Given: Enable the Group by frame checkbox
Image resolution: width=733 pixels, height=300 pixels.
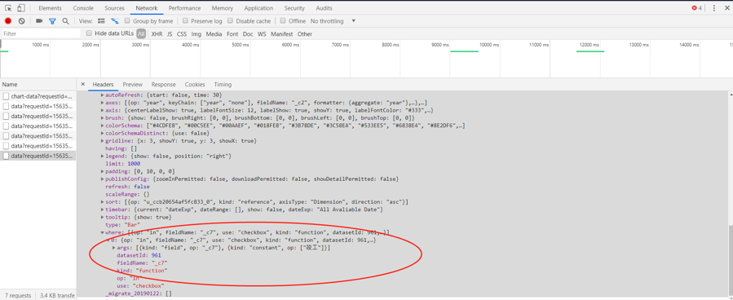Looking at the screenshot, I should click(x=127, y=21).
